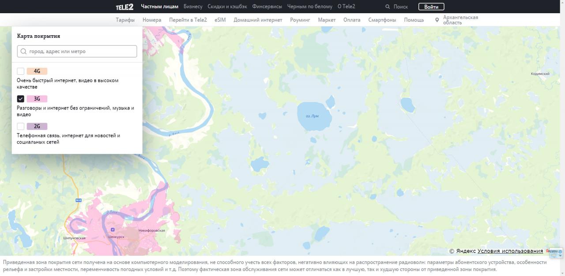
Task: Open the О Tele2 menu item
Action: pyautogui.click(x=346, y=7)
